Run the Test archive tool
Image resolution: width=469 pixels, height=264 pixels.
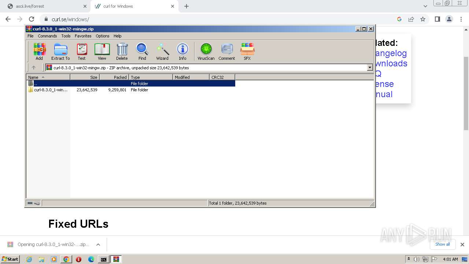[x=82, y=51]
